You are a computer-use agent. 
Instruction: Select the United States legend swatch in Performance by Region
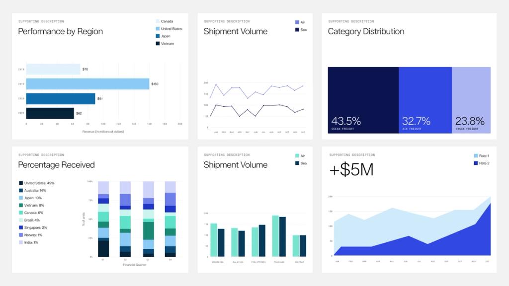[x=158, y=29]
